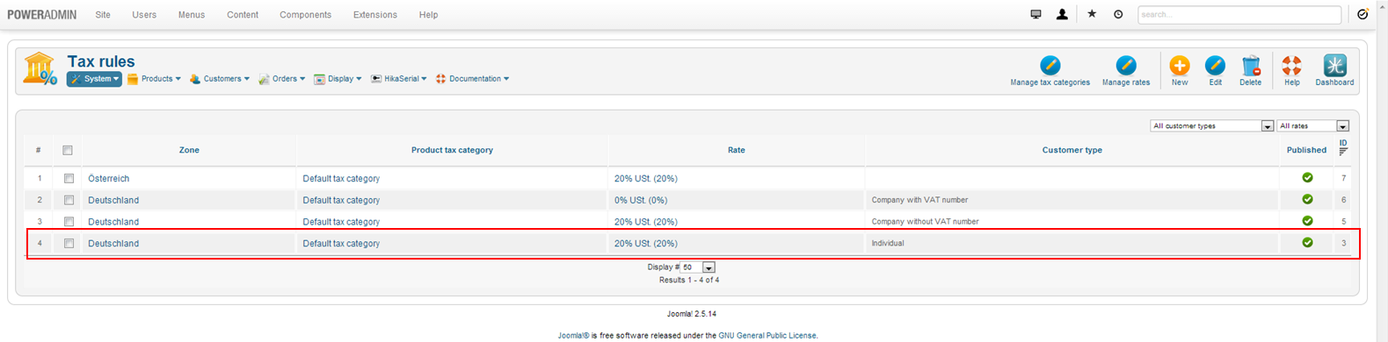The image size is (1388, 342).
Task: Open the Products dropdown menu
Action: [154, 79]
